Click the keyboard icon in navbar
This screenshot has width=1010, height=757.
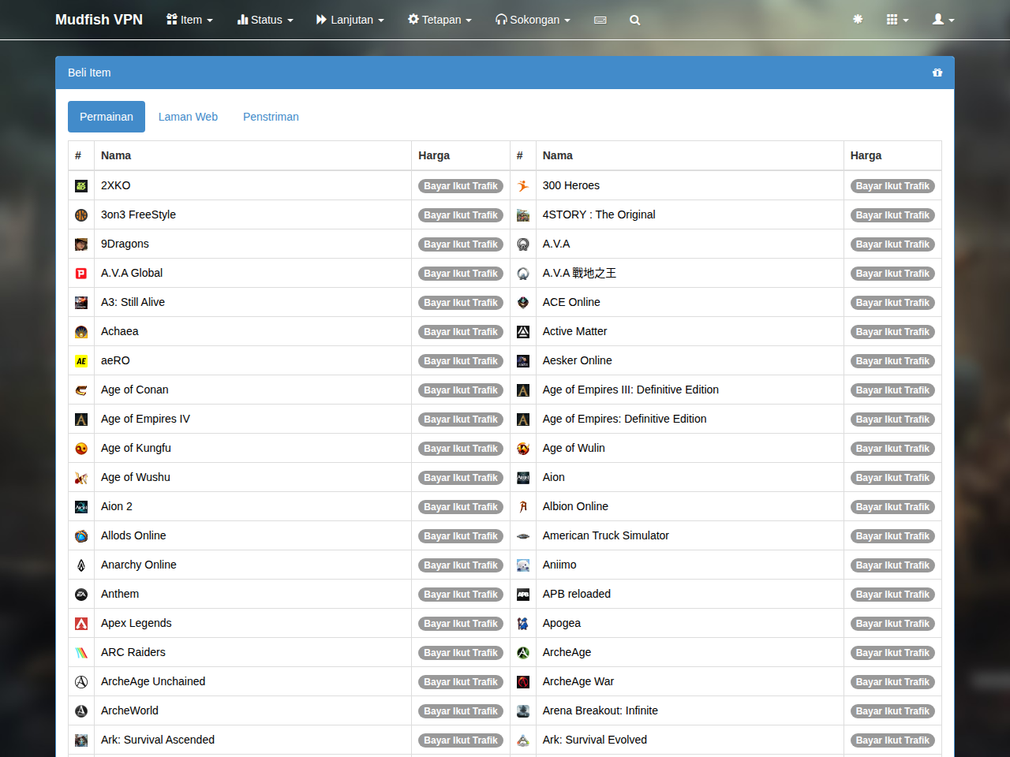(x=600, y=20)
